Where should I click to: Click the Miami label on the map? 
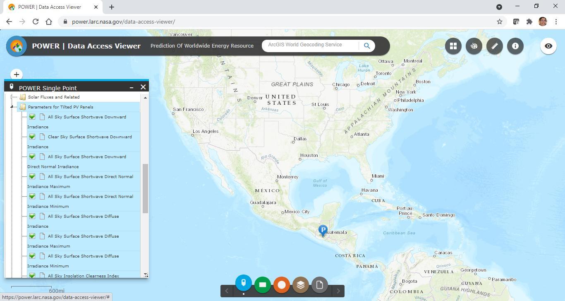[378, 176]
